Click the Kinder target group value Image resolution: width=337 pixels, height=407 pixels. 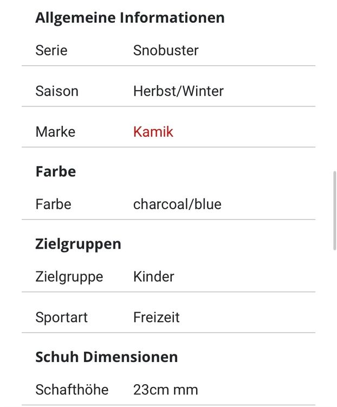pyautogui.click(x=153, y=276)
